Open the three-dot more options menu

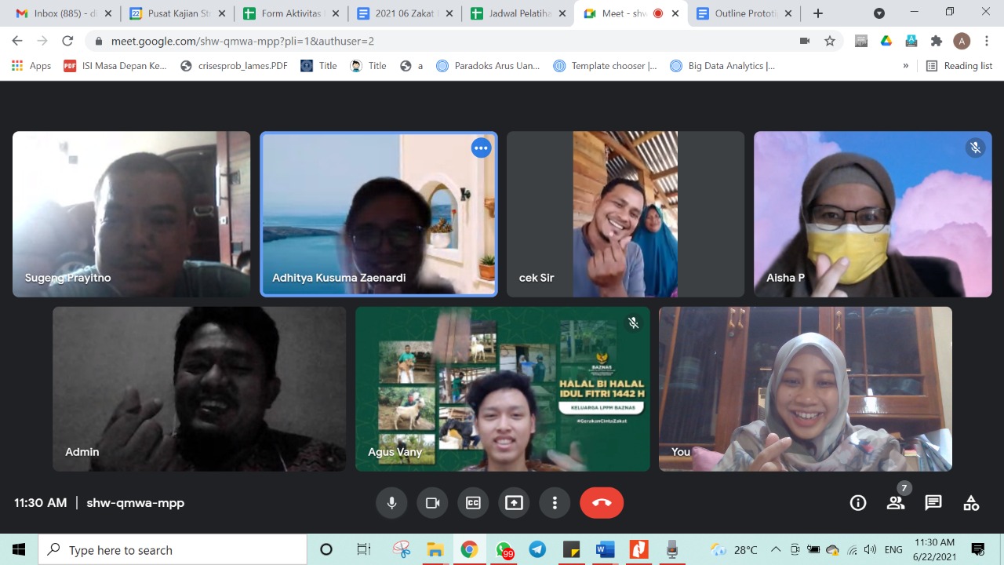(555, 503)
